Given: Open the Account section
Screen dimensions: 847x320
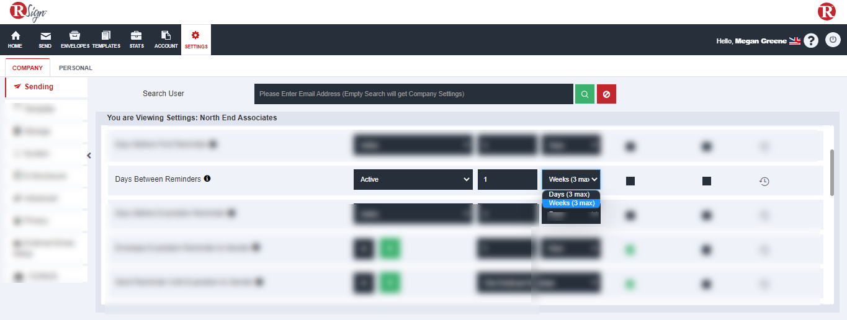Looking at the screenshot, I should click(166, 40).
